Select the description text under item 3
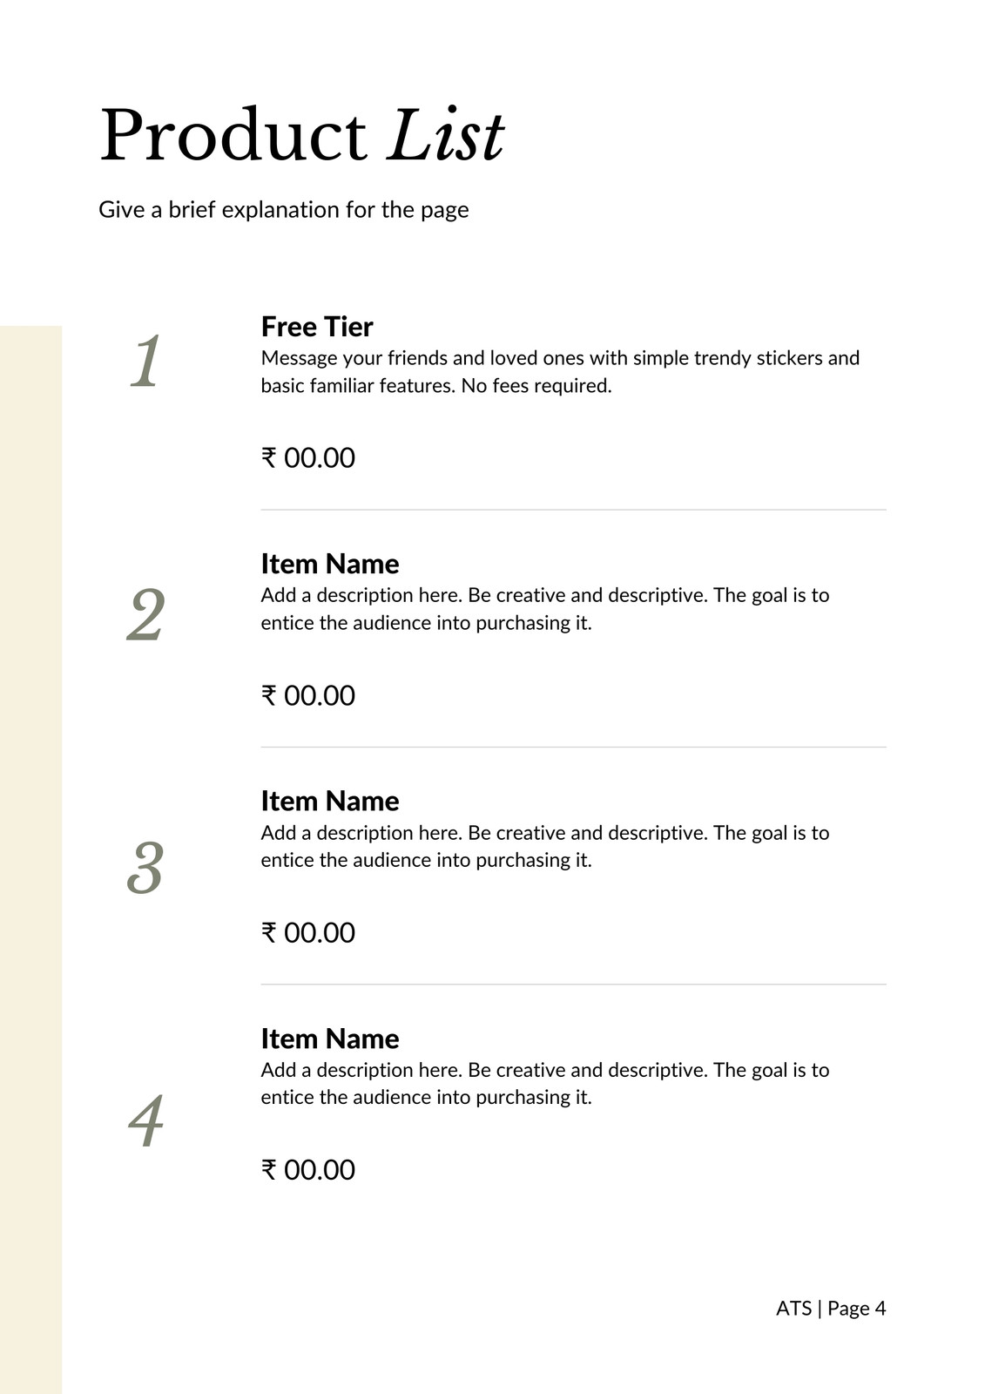 tap(545, 846)
